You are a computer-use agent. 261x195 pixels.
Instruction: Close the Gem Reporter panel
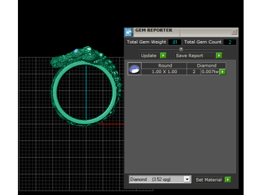click(x=234, y=32)
